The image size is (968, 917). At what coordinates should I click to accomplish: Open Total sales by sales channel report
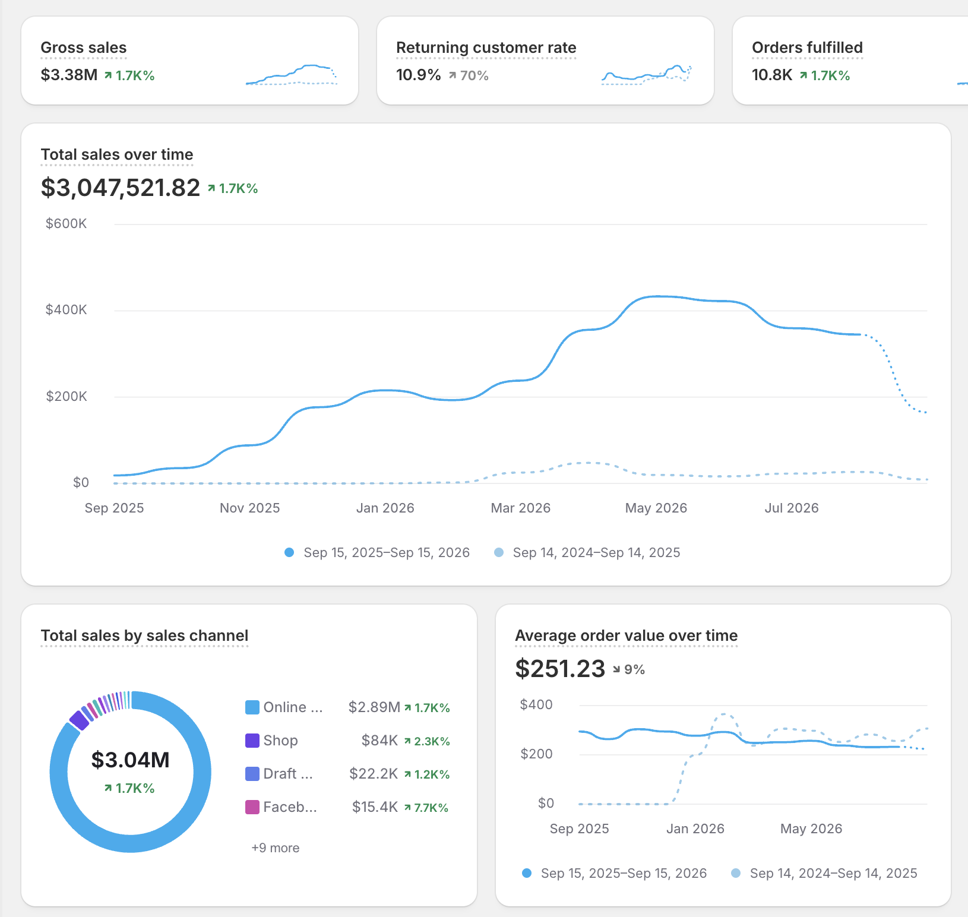coord(144,635)
